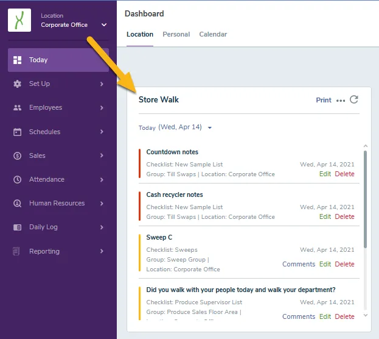Click the Schedules calendar icon
The height and width of the screenshot is (339, 379).
click(x=17, y=132)
